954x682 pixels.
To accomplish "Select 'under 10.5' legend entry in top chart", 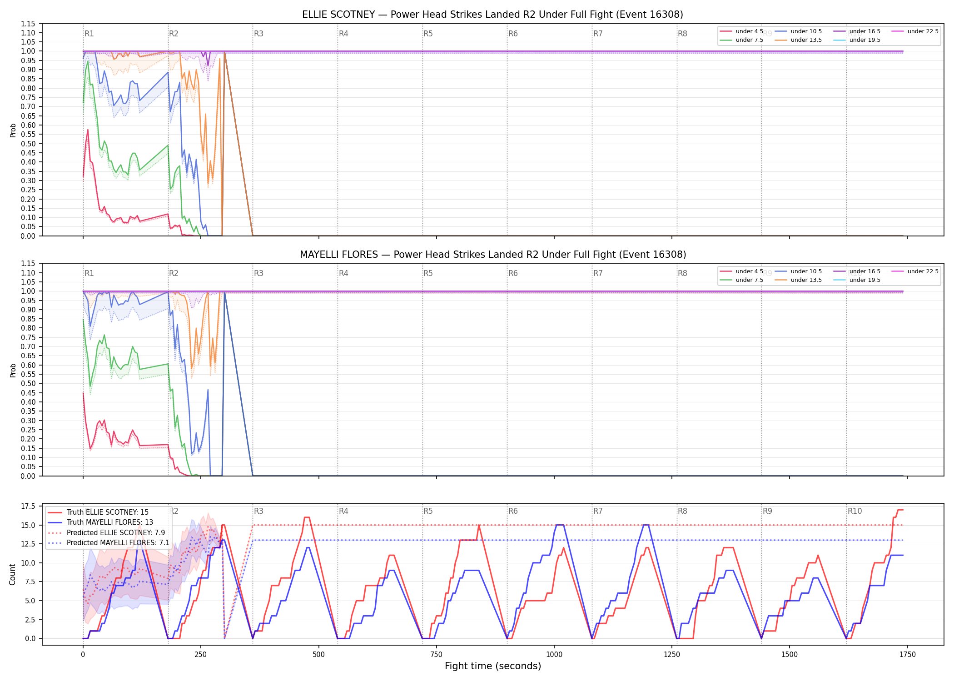I will [798, 31].
